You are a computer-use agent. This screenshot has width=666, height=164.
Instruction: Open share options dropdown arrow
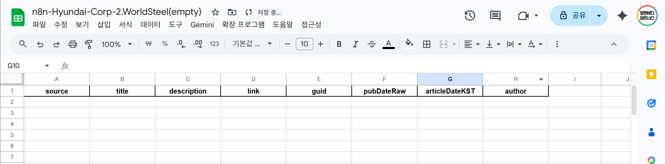pos(599,16)
